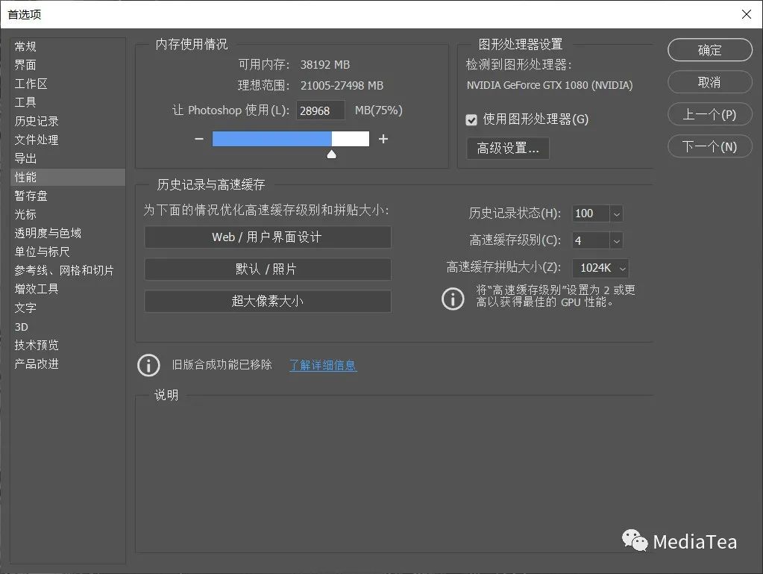Click the memory slider plus icon

[x=383, y=139]
